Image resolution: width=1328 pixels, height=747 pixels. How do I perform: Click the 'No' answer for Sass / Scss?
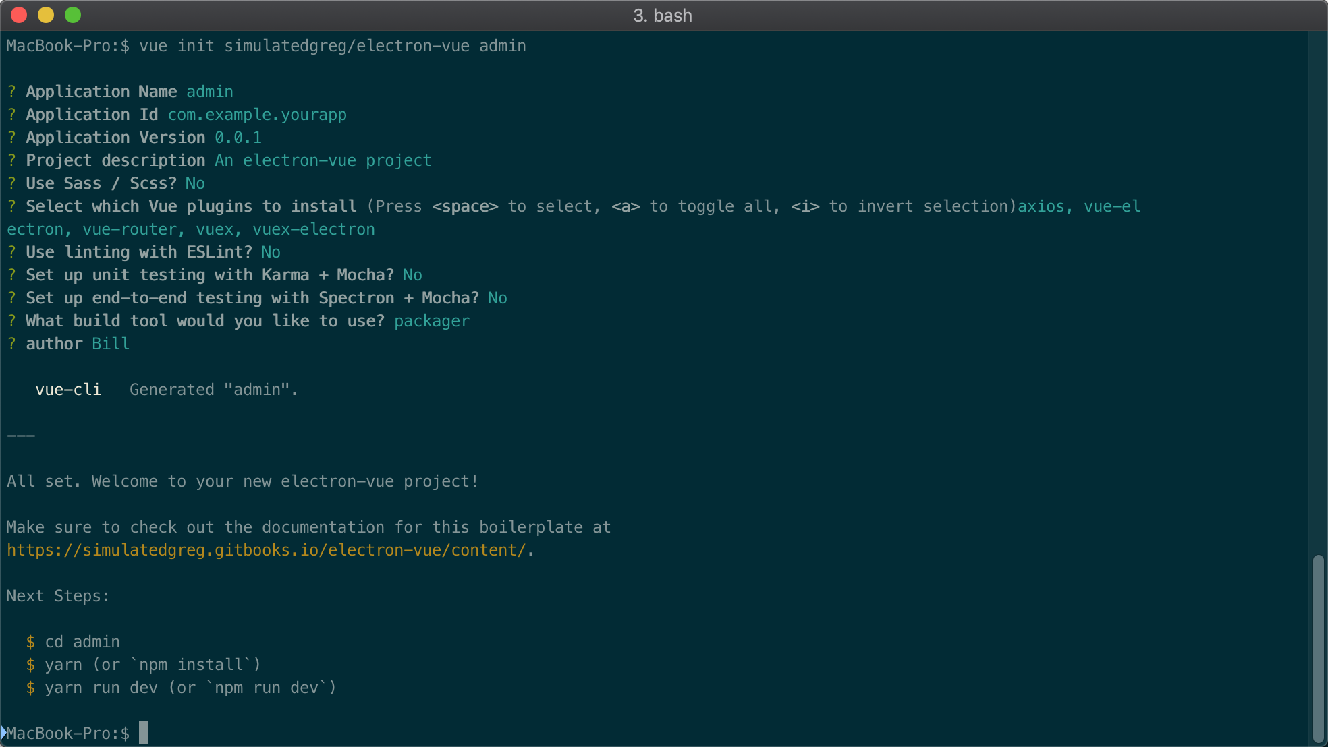coord(195,183)
